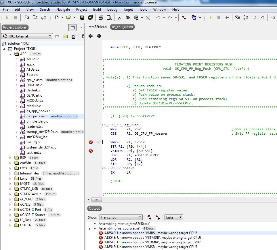277x250 pixels.
Task: Select the cpu_a.asm file in tree
Action: (35, 80)
